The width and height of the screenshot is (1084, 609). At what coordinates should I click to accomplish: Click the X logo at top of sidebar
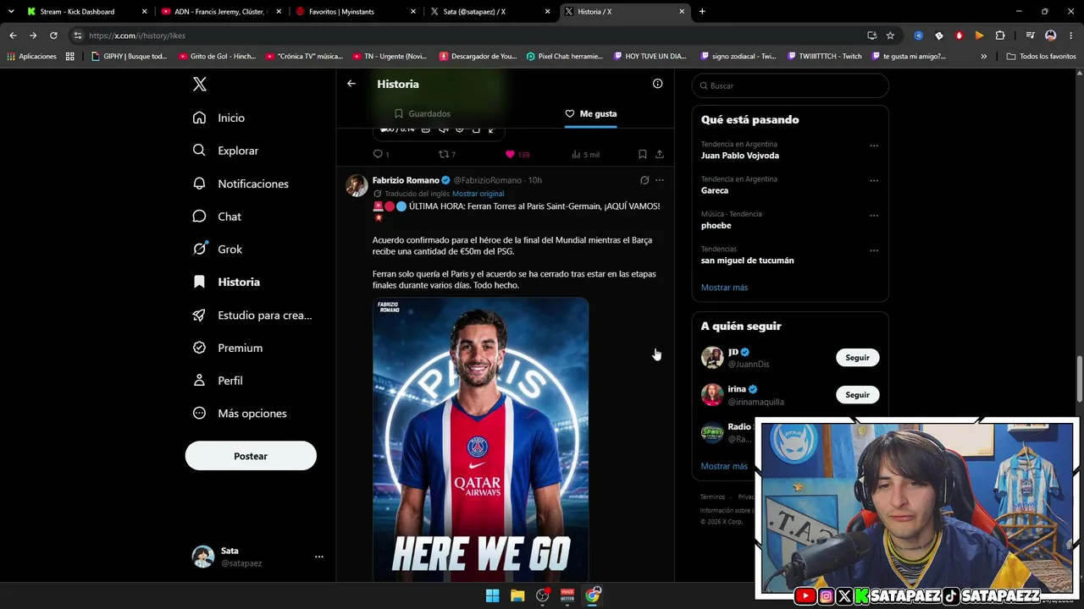pos(200,84)
